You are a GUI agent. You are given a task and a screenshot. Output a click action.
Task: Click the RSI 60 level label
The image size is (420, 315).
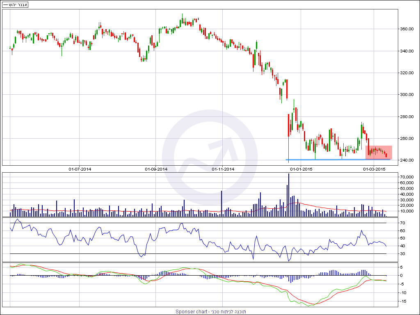(403, 231)
